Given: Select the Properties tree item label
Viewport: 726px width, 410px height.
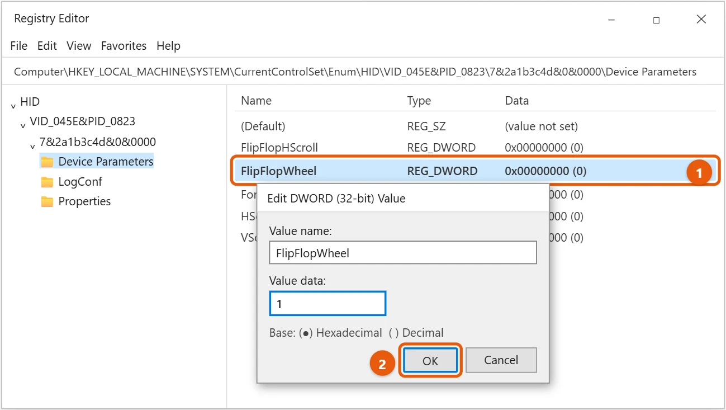Looking at the screenshot, I should (x=84, y=201).
